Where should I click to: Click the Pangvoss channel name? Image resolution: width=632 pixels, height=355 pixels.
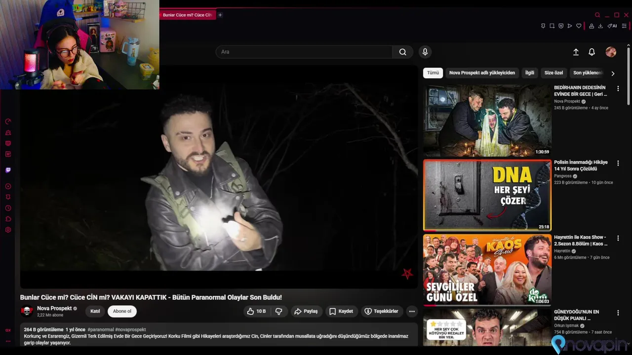(x=562, y=176)
